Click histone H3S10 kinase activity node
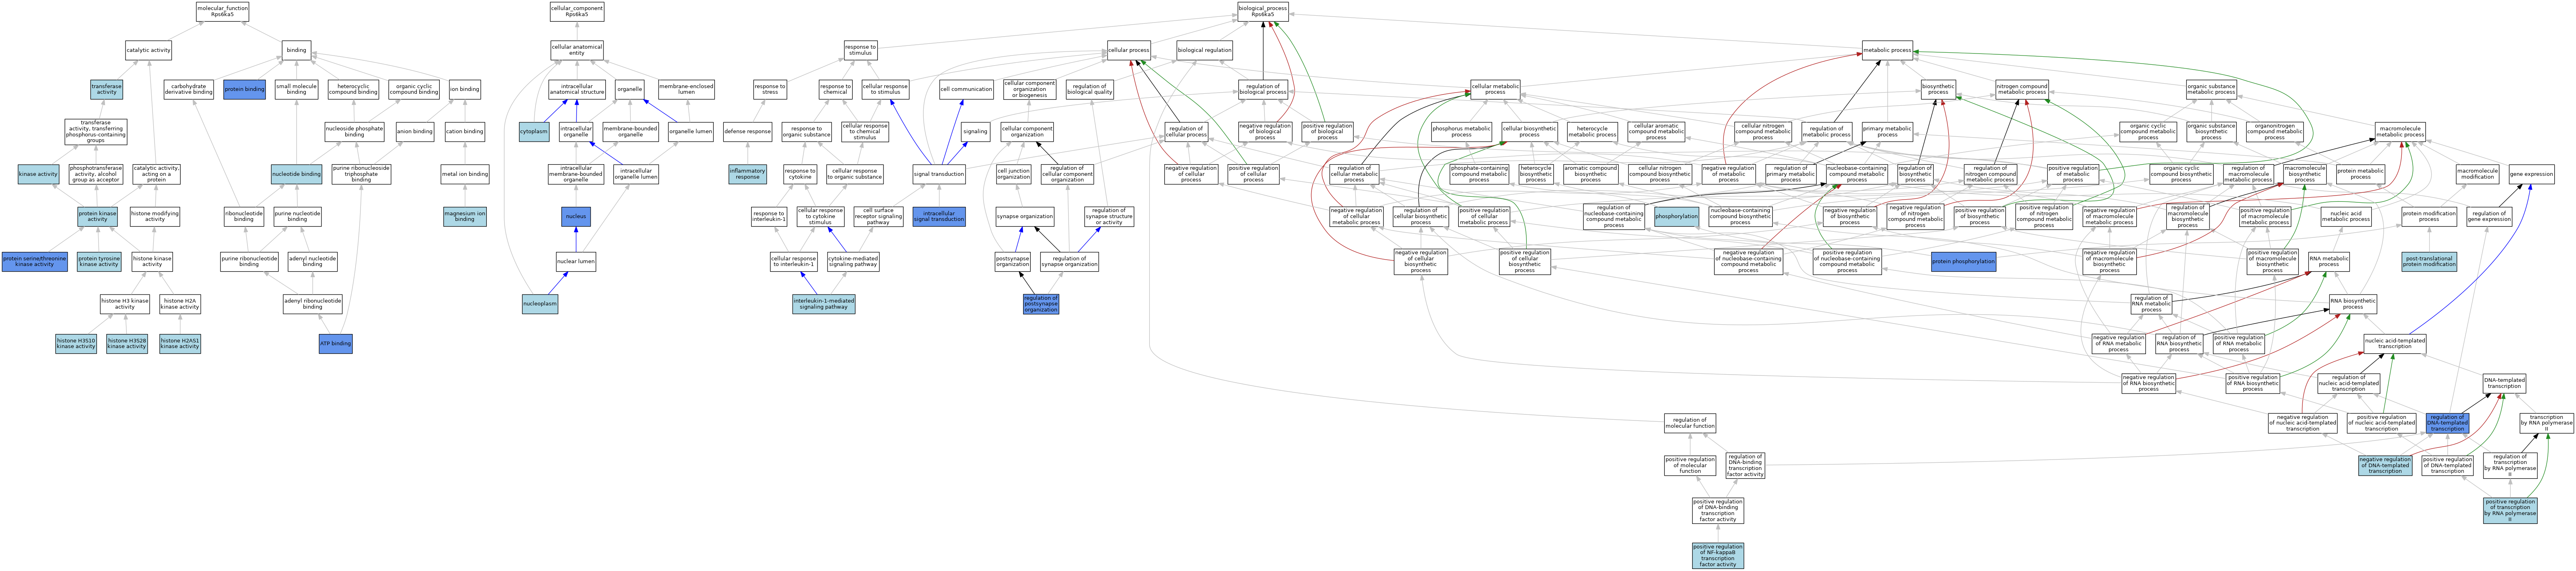The width and height of the screenshot is (2576, 571). coord(76,344)
